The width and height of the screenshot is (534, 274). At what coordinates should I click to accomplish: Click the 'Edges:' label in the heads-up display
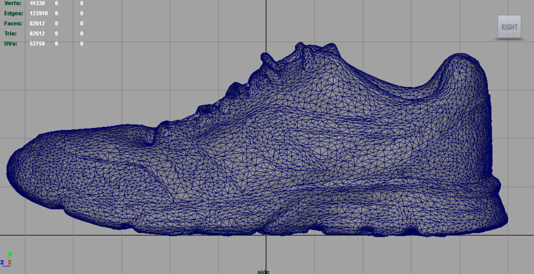pos(14,13)
